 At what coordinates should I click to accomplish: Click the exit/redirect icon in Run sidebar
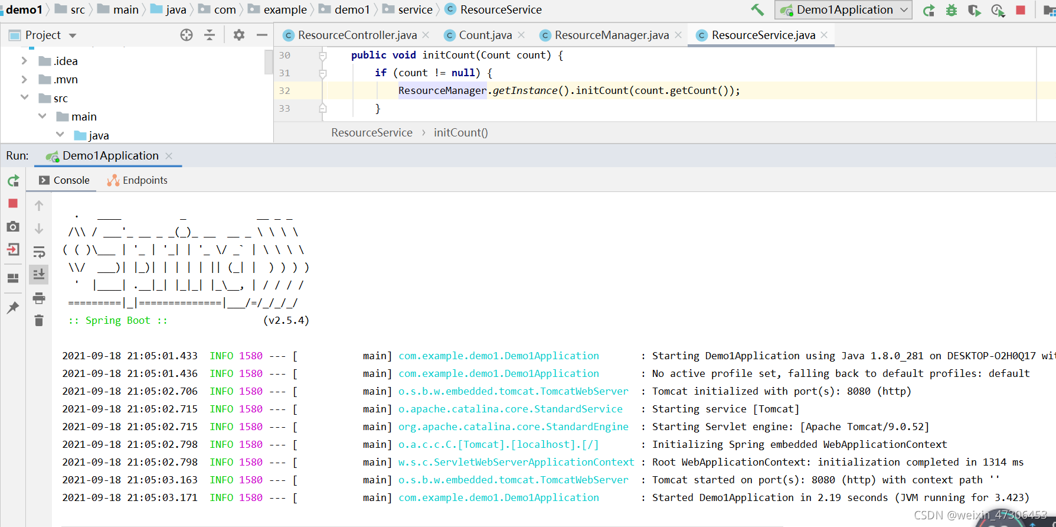click(x=13, y=249)
